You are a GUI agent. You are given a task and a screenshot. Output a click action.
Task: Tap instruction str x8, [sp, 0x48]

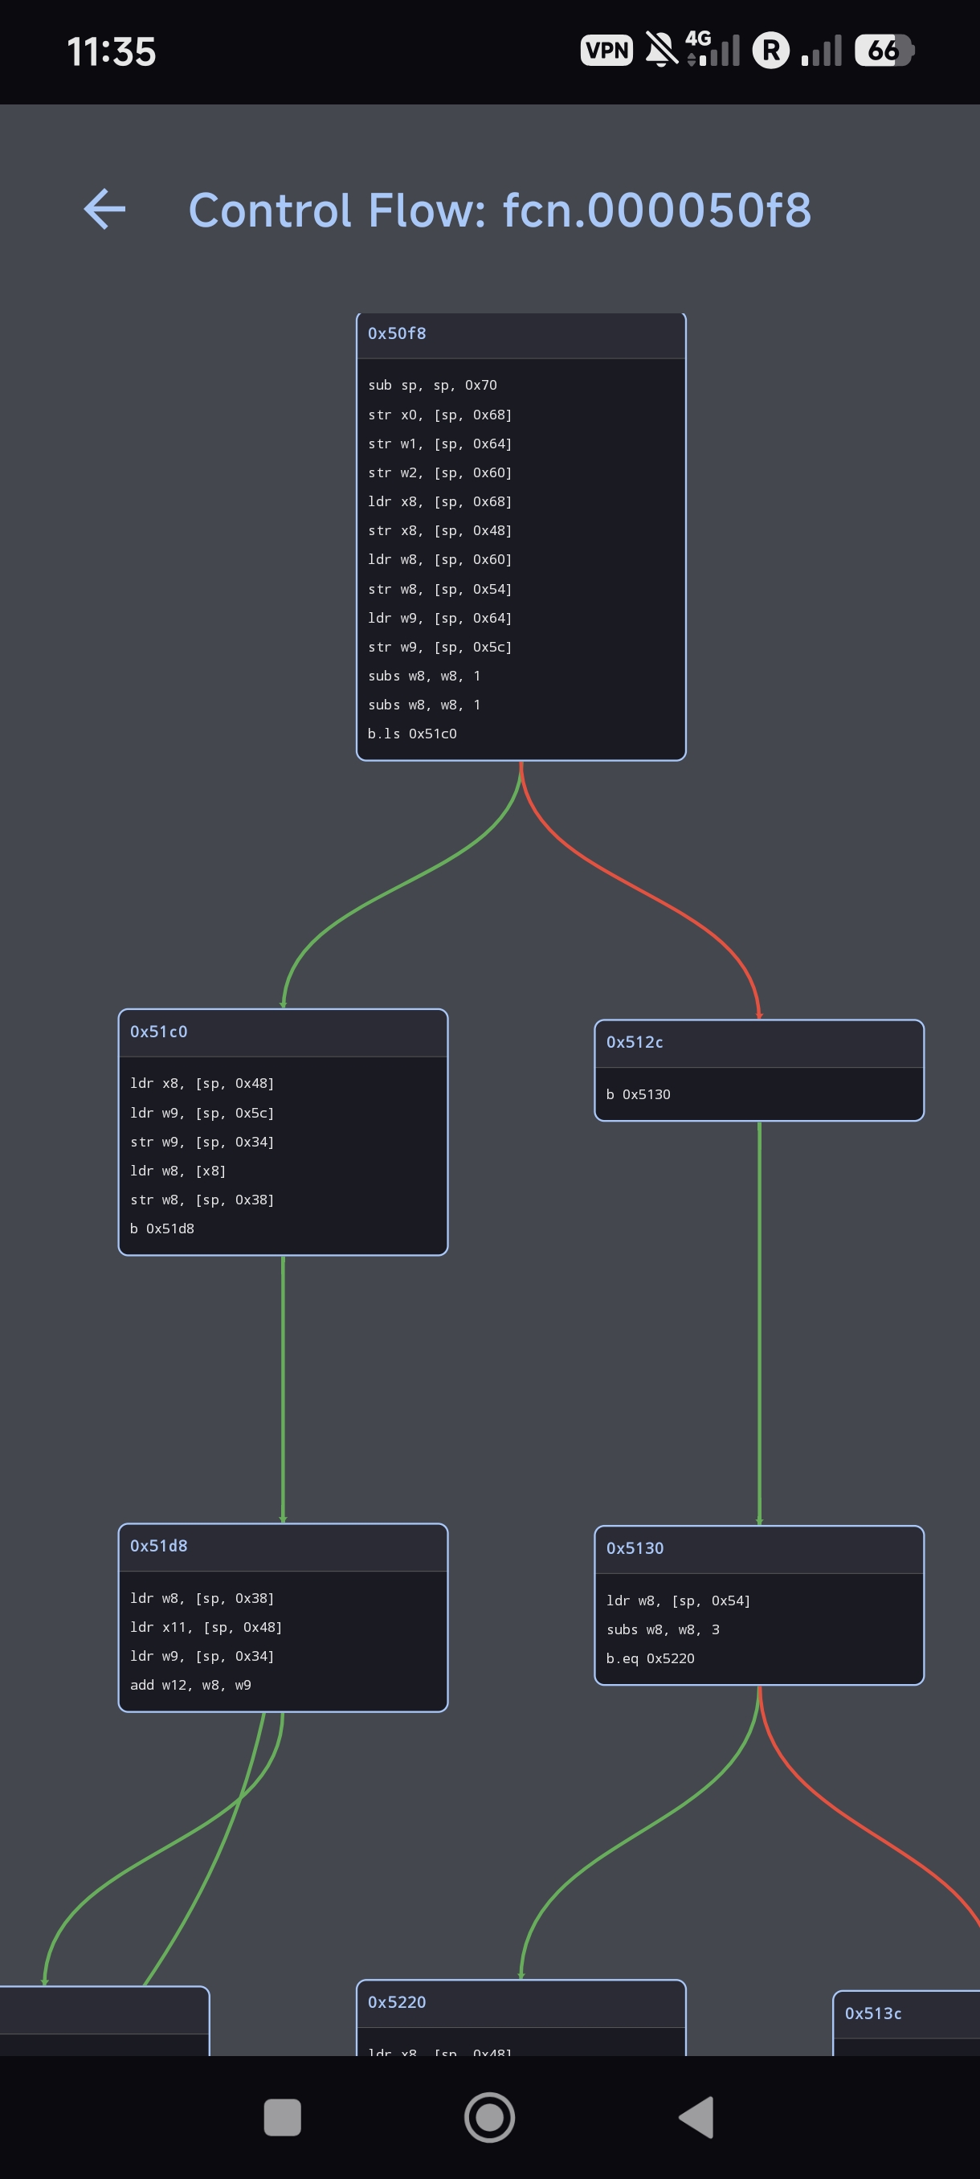[439, 530]
